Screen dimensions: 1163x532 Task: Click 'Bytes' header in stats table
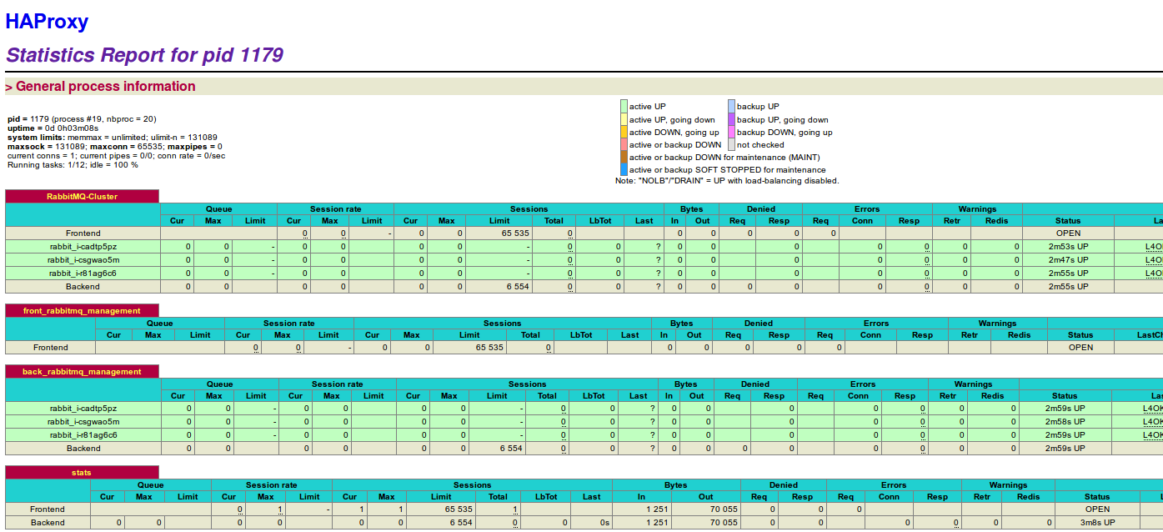pyautogui.click(x=676, y=485)
